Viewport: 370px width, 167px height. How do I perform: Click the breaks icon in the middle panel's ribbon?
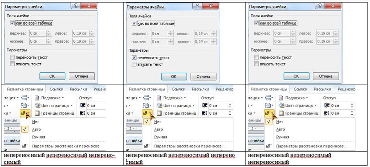[x=147, y=98]
